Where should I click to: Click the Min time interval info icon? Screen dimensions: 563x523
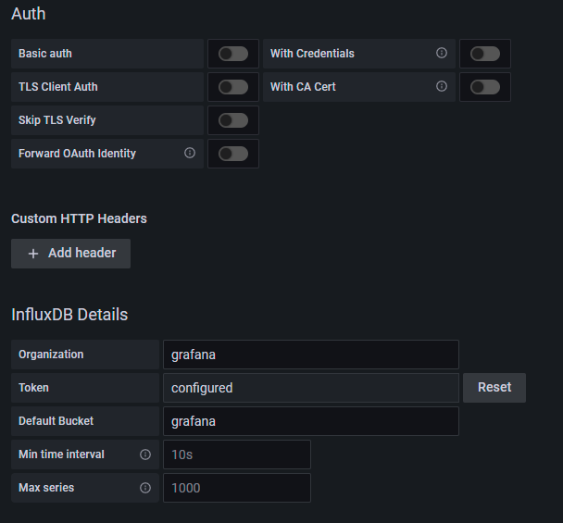click(x=145, y=455)
